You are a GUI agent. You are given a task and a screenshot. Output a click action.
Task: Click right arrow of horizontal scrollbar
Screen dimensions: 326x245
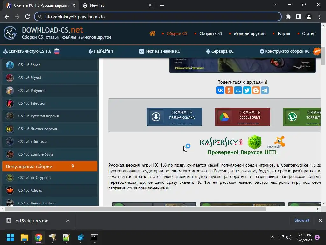318,209
